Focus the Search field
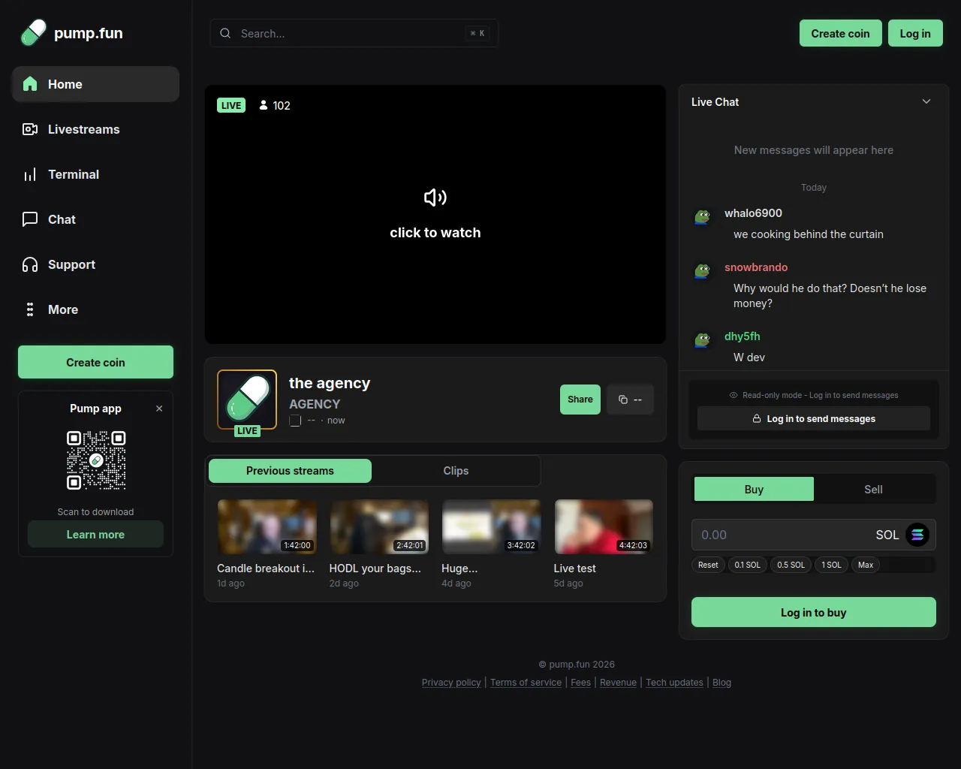This screenshot has width=961, height=769. click(354, 33)
